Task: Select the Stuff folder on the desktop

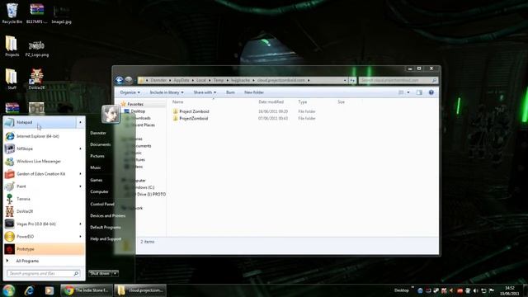Action: [x=12, y=79]
